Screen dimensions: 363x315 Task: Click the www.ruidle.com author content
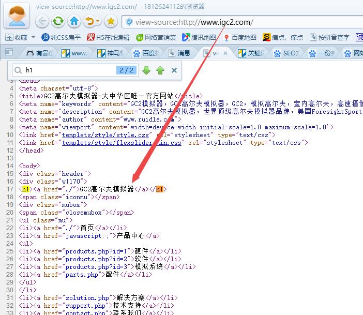point(149,119)
